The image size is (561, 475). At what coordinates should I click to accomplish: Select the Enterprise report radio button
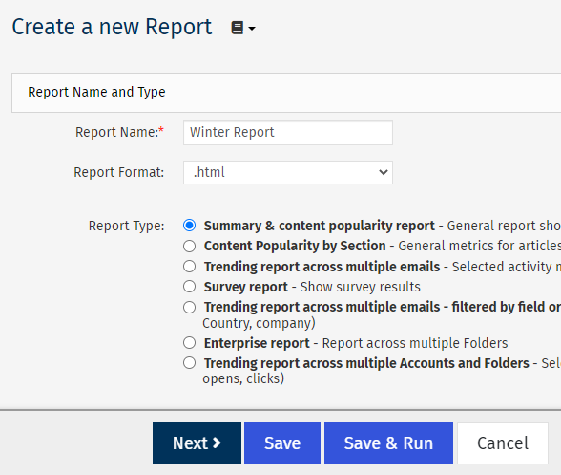click(189, 343)
